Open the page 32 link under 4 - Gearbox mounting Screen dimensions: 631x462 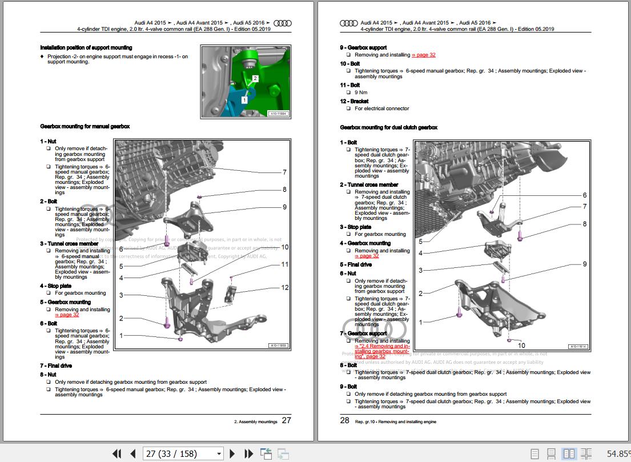(367, 256)
